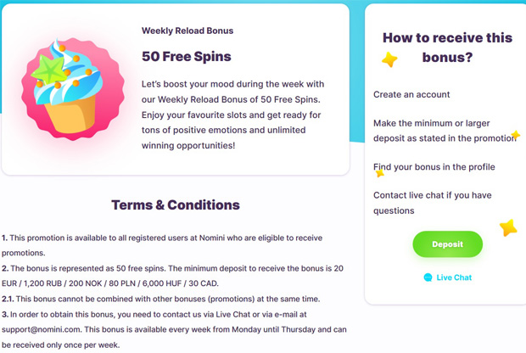This screenshot has width=526, height=353.
Task: Click the Contact live chat step text
Action: pos(433,203)
